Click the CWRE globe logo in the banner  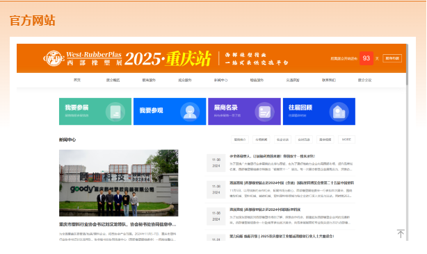point(54,58)
